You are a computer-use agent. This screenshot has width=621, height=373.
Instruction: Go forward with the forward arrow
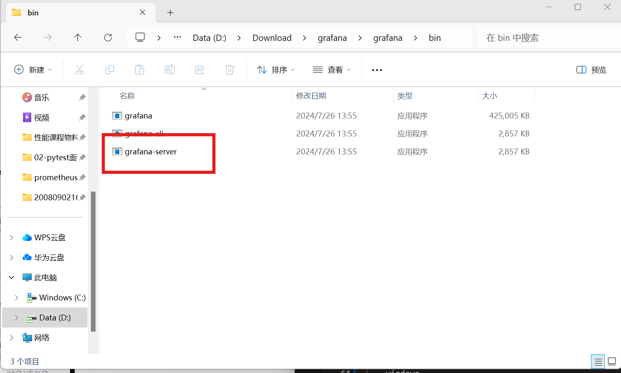[x=48, y=38]
